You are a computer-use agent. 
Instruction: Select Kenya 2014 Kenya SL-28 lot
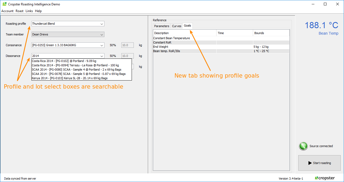tap(81, 78)
